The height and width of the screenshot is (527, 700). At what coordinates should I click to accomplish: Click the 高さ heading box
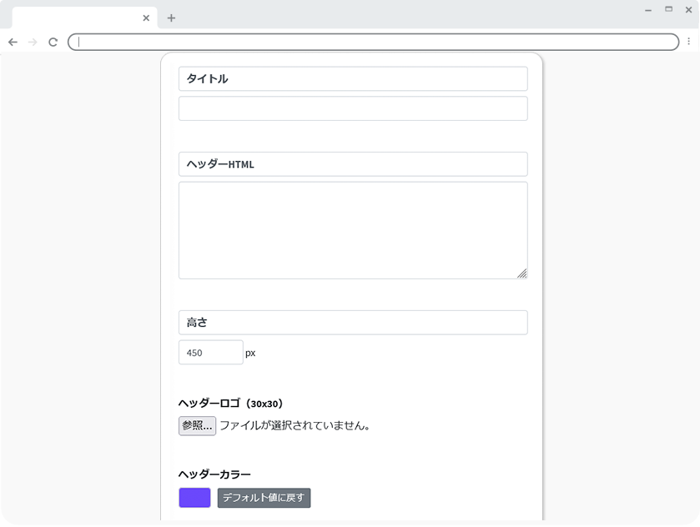pos(353,323)
